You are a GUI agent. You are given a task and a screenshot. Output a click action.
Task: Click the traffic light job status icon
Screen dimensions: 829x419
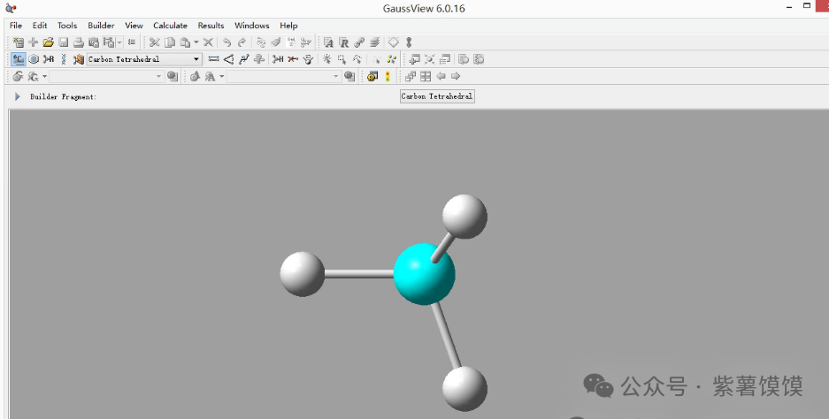tap(387, 77)
